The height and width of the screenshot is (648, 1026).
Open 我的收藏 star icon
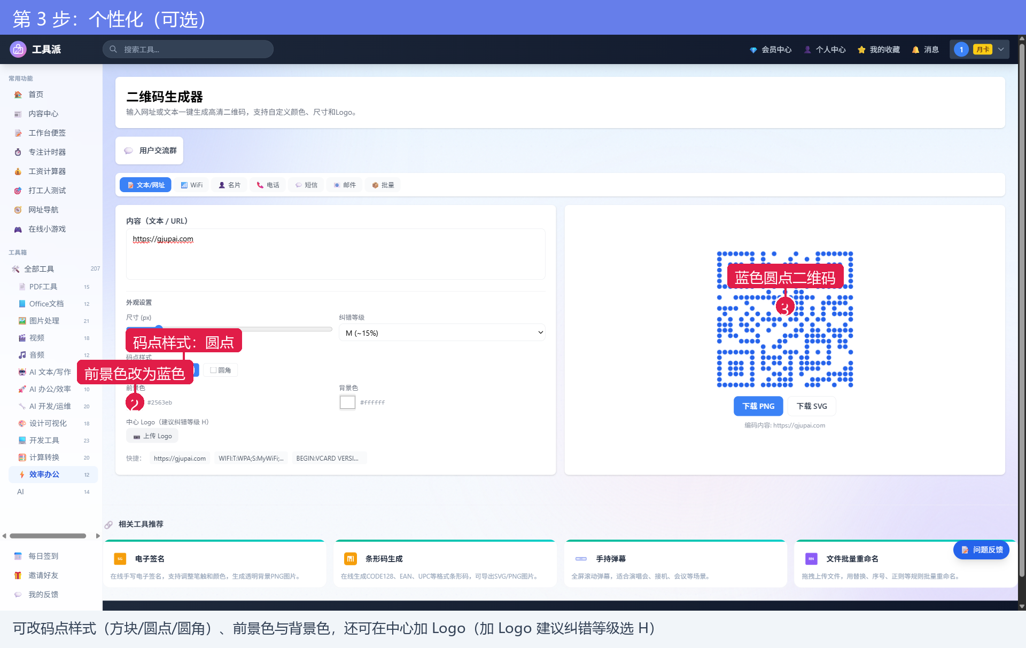tap(861, 50)
